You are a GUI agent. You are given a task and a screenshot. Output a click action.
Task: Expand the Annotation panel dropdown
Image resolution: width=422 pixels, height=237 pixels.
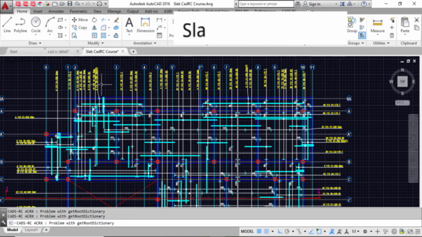pyautogui.click(x=145, y=43)
